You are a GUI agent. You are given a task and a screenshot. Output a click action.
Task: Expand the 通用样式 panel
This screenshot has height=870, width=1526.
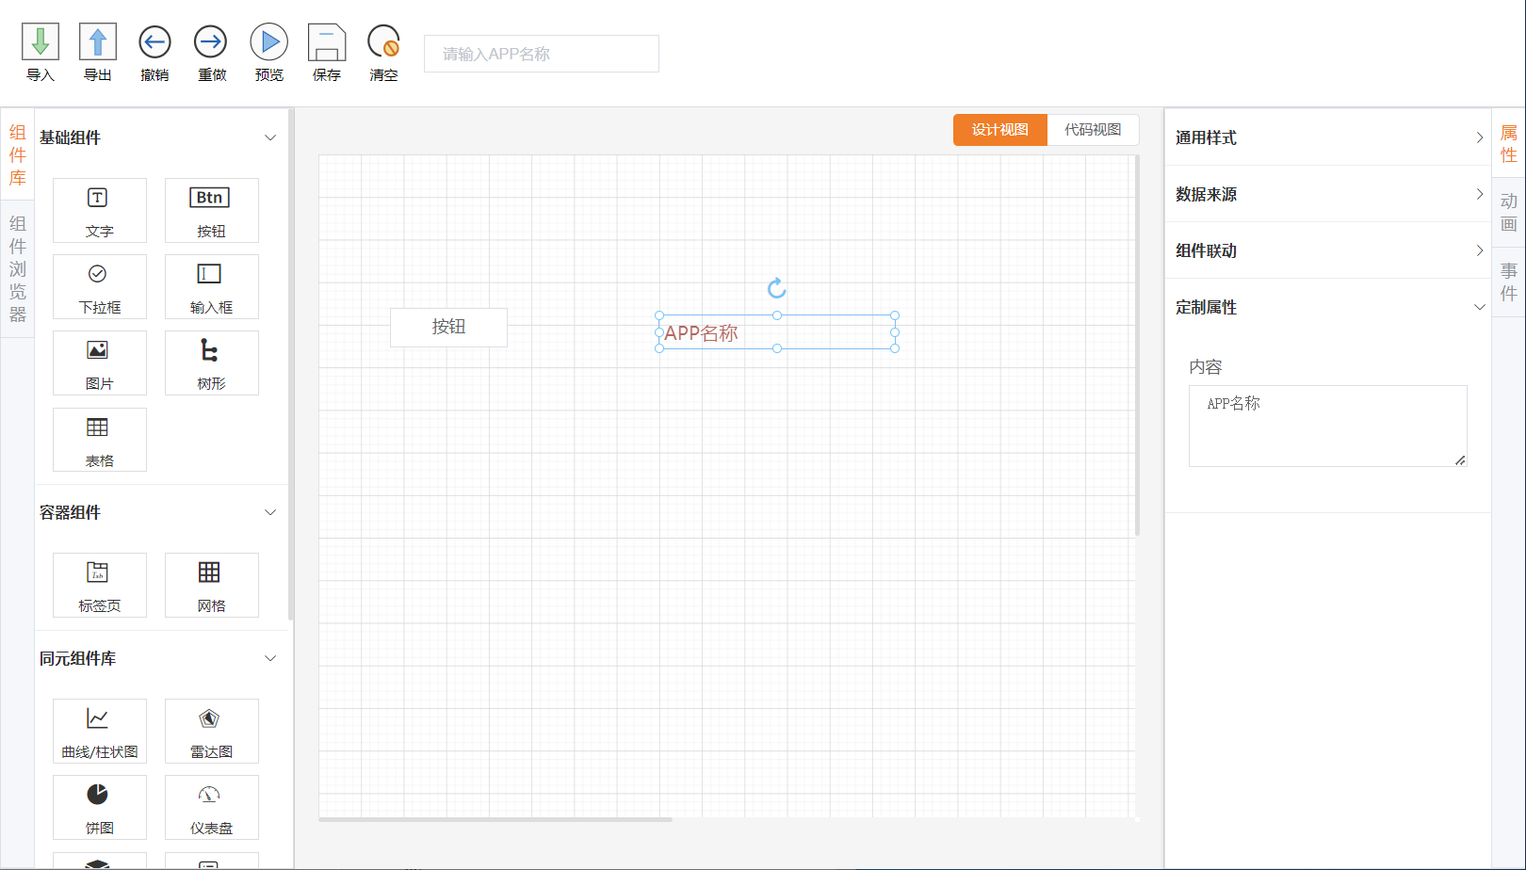pos(1328,137)
